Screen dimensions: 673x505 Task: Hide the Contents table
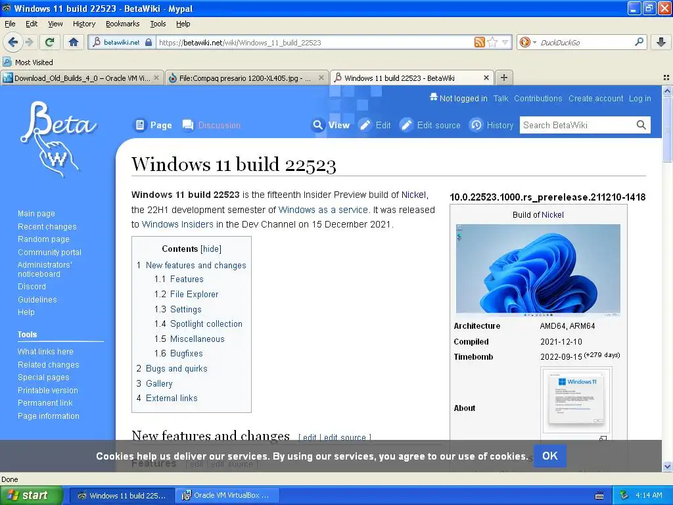click(211, 249)
